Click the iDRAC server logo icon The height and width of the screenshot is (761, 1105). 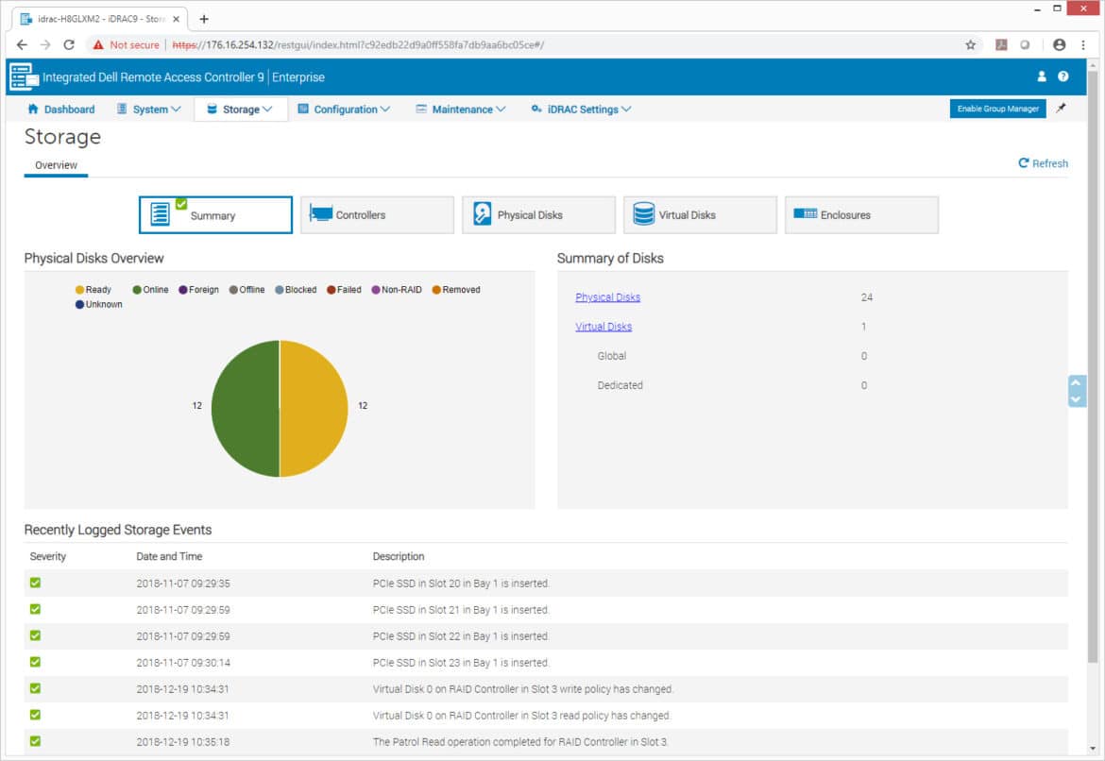click(24, 76)
